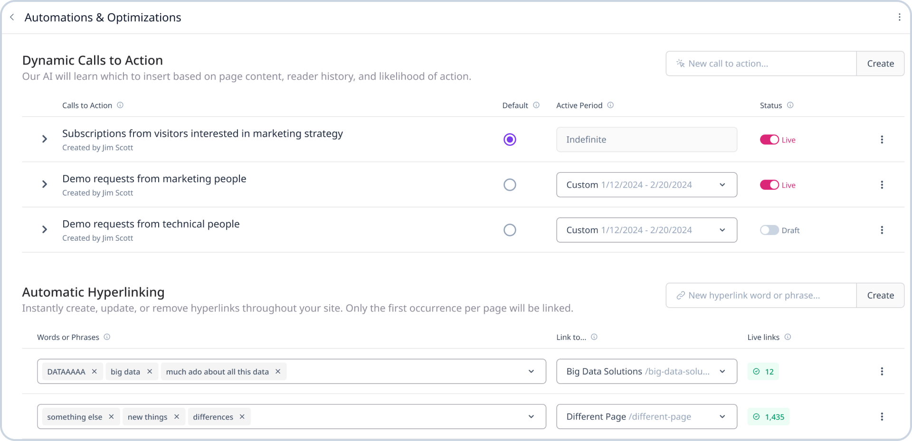Open more options for Big Data Solutions row

pyautogui.click(x=882, y=372)
